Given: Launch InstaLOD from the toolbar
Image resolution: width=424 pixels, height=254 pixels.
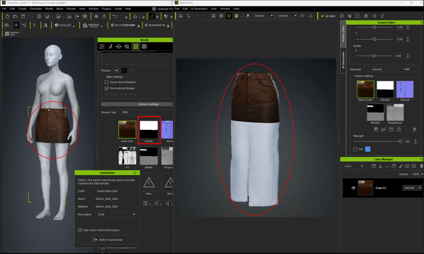Looking at the screenshot, I should tap(64, 25).
